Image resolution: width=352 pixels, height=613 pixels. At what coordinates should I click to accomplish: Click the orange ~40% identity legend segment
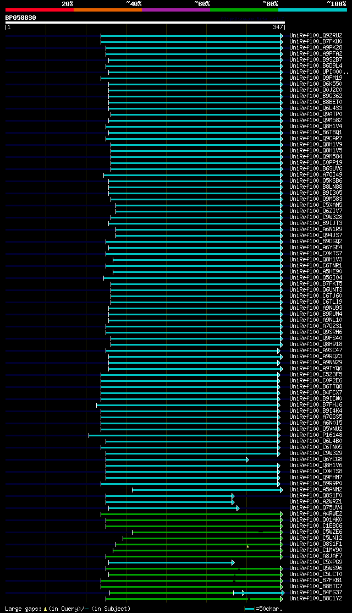click(108, 9)
